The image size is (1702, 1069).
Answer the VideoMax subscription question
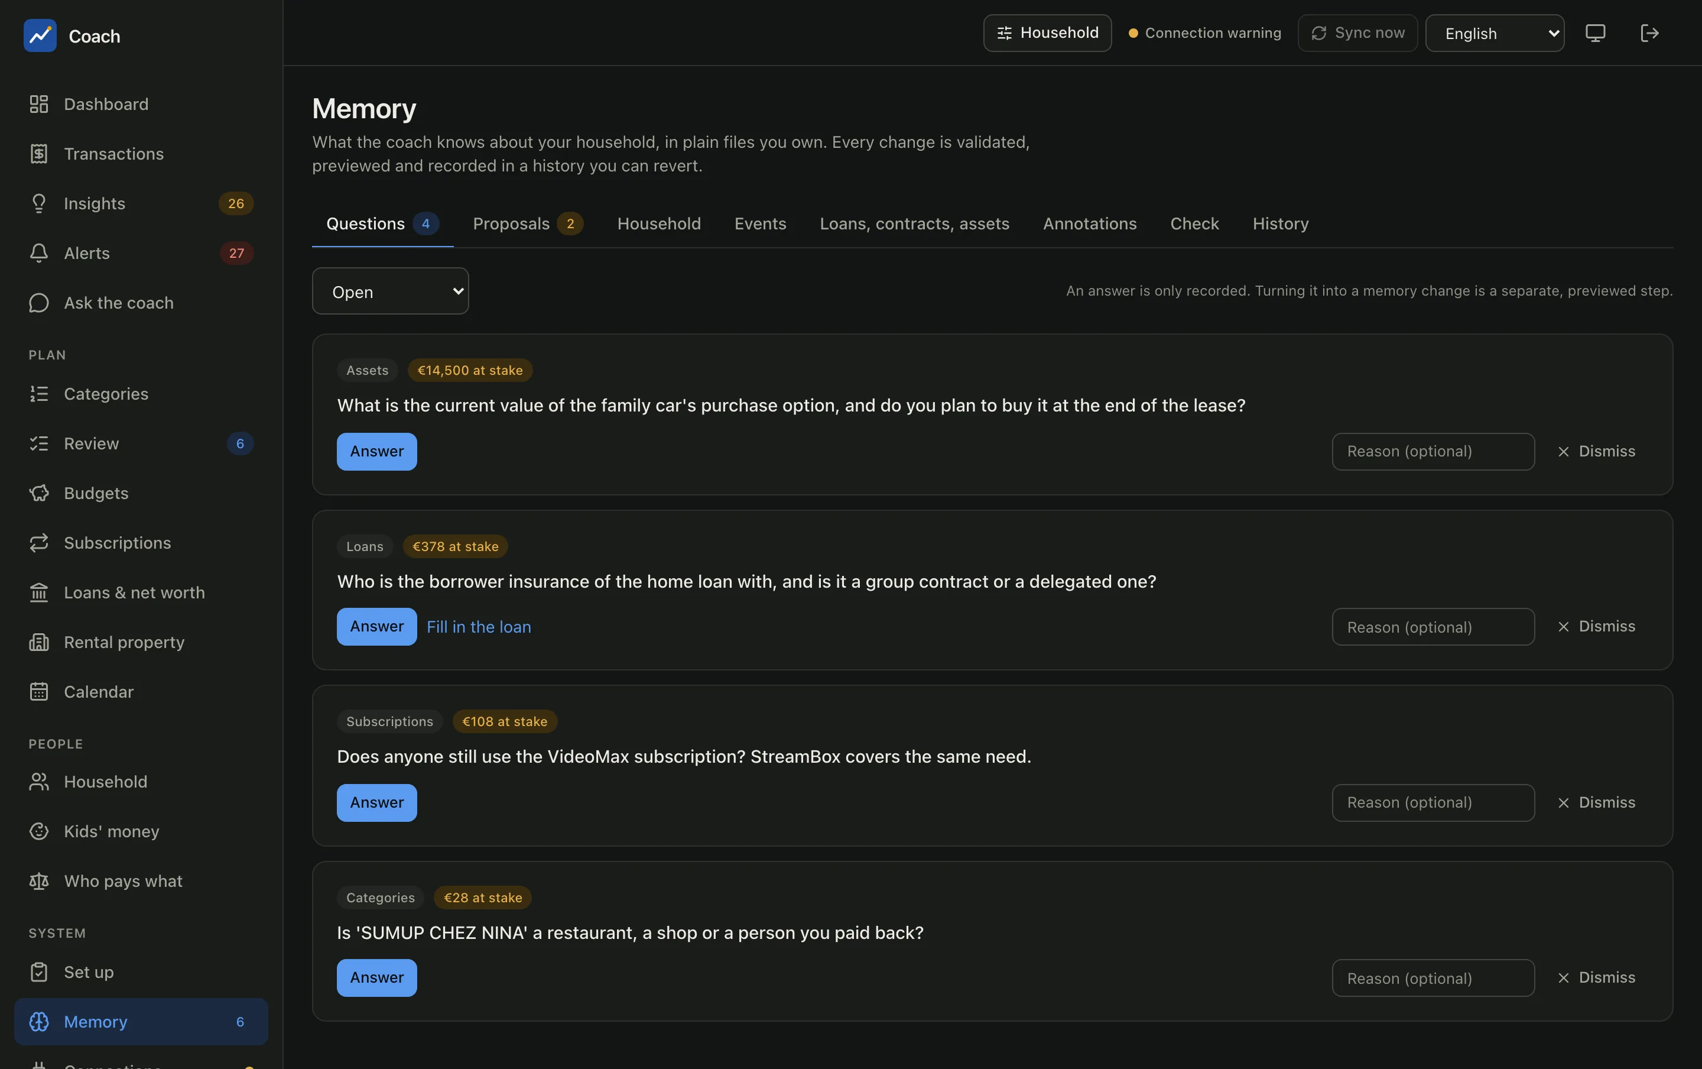click(376, 803)
